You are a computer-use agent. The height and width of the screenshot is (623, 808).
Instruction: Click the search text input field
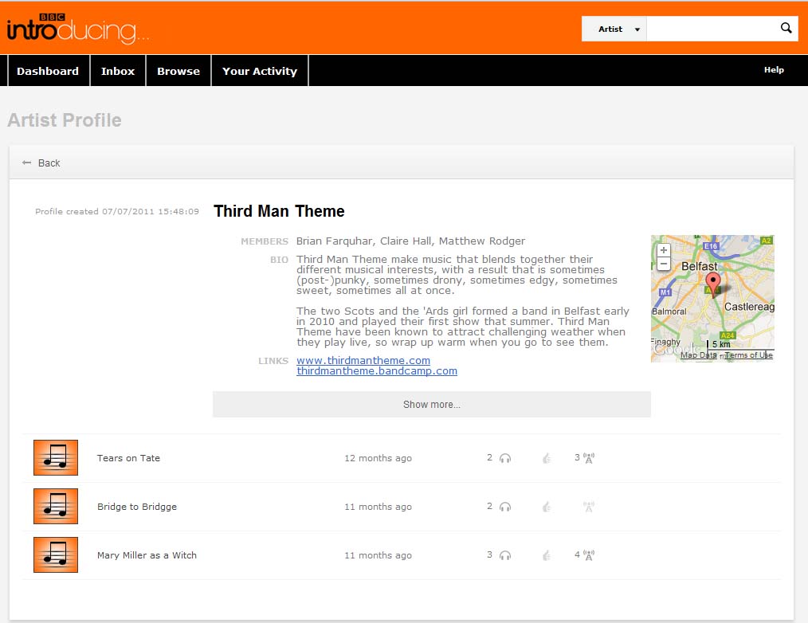pyautogui.click(x=710, y=29)
